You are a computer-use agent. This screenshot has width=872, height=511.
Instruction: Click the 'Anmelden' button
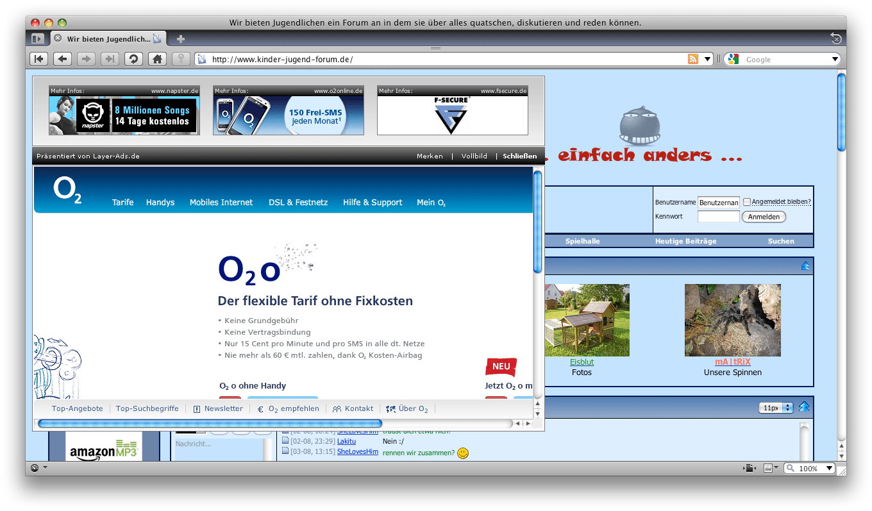[x=764, y=217]
